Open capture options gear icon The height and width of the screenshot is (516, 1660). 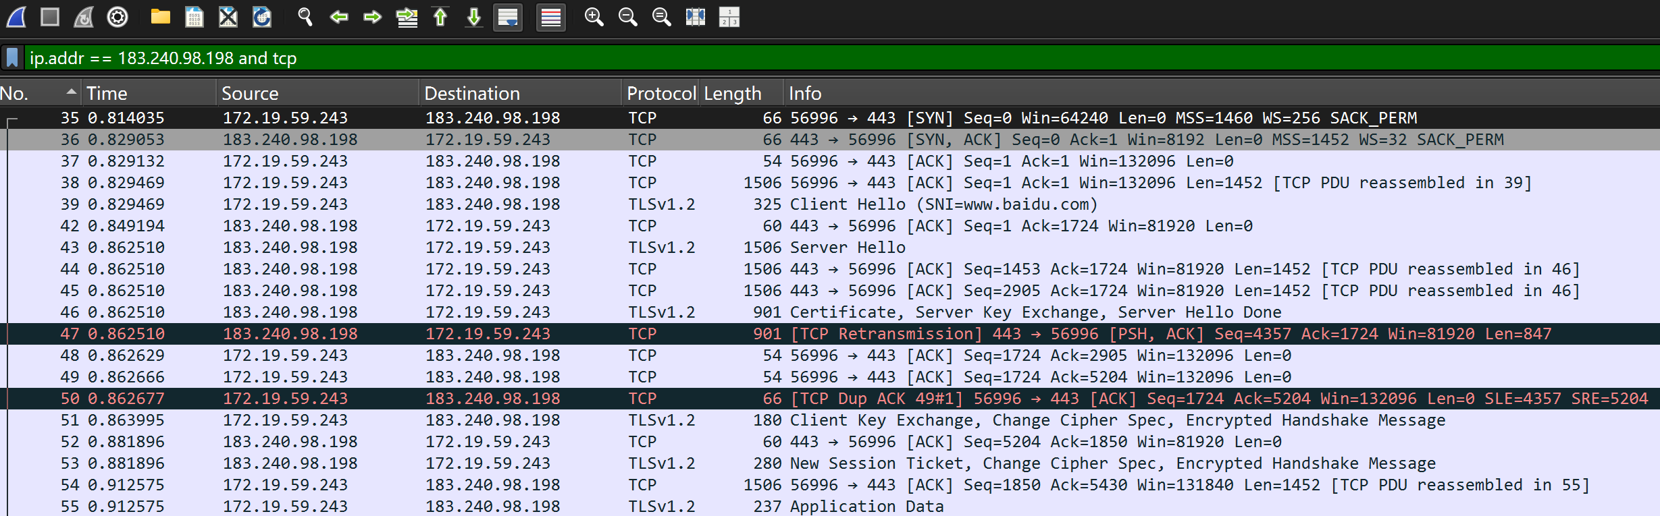tap(118, 17)
